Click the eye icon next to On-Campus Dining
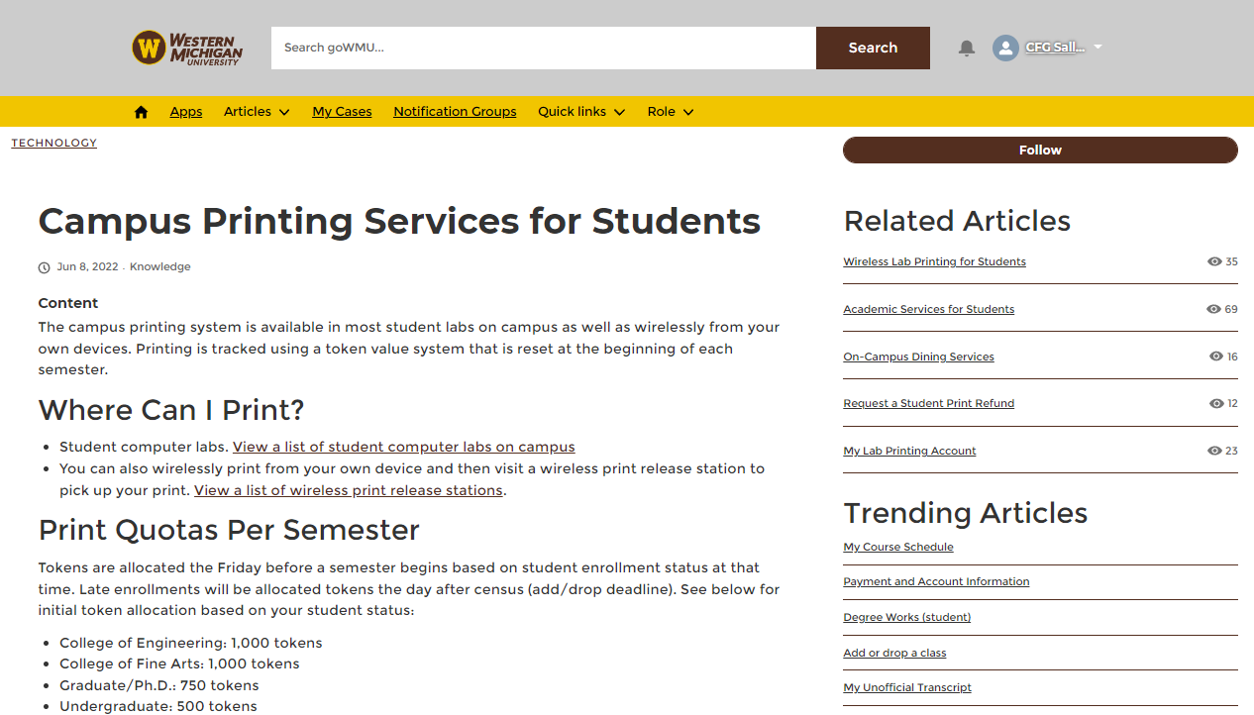The height and width of the screenshot is (715, 1254). [1216, 357]
